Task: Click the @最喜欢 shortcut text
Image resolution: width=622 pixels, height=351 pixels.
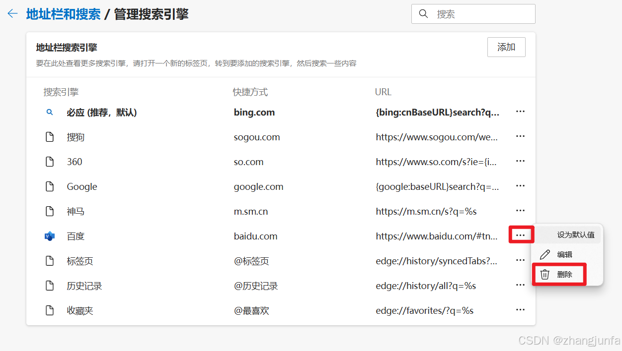Action: [x=251, y=311]
